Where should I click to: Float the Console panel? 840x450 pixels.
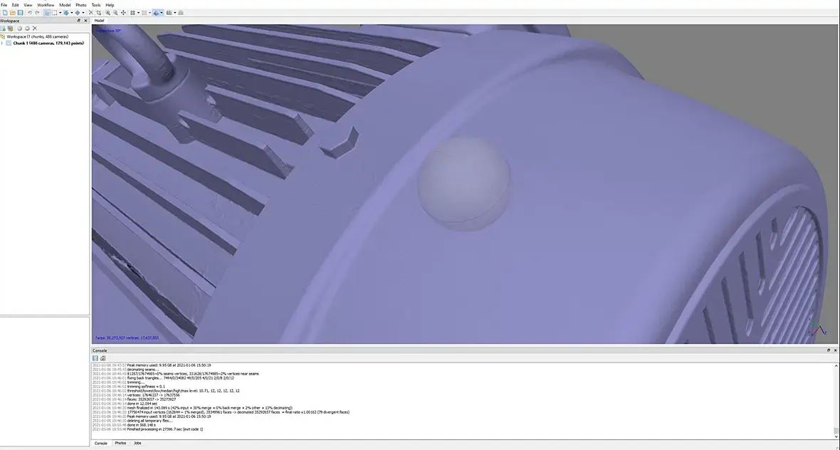(x=828, y=350)
